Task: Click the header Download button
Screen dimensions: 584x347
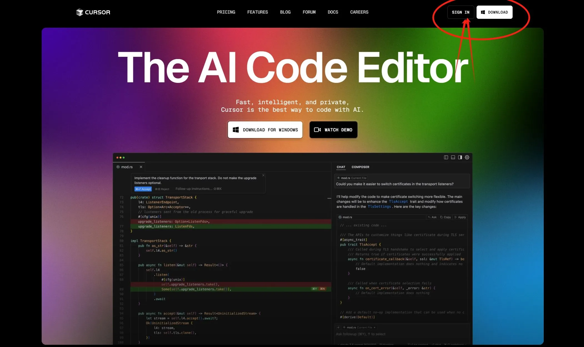Action: click(494, 12)
